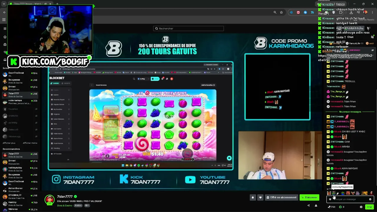Focus the Rechercher search field
The height and width of the screenshot is (212, 377).
tap(188, 29)
